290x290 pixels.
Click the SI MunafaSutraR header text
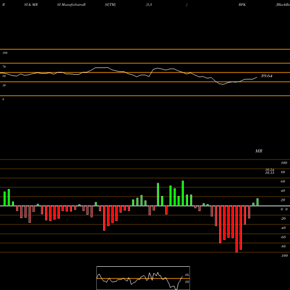click(71, 5)
